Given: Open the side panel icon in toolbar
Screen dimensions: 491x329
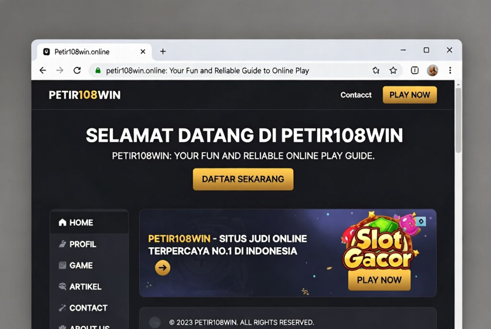Looking at the screenshot, I should click(415, 70).
